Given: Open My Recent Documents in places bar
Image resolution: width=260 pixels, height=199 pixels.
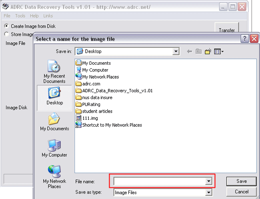Looking at the screenshot, I should [x=54, y=72].
